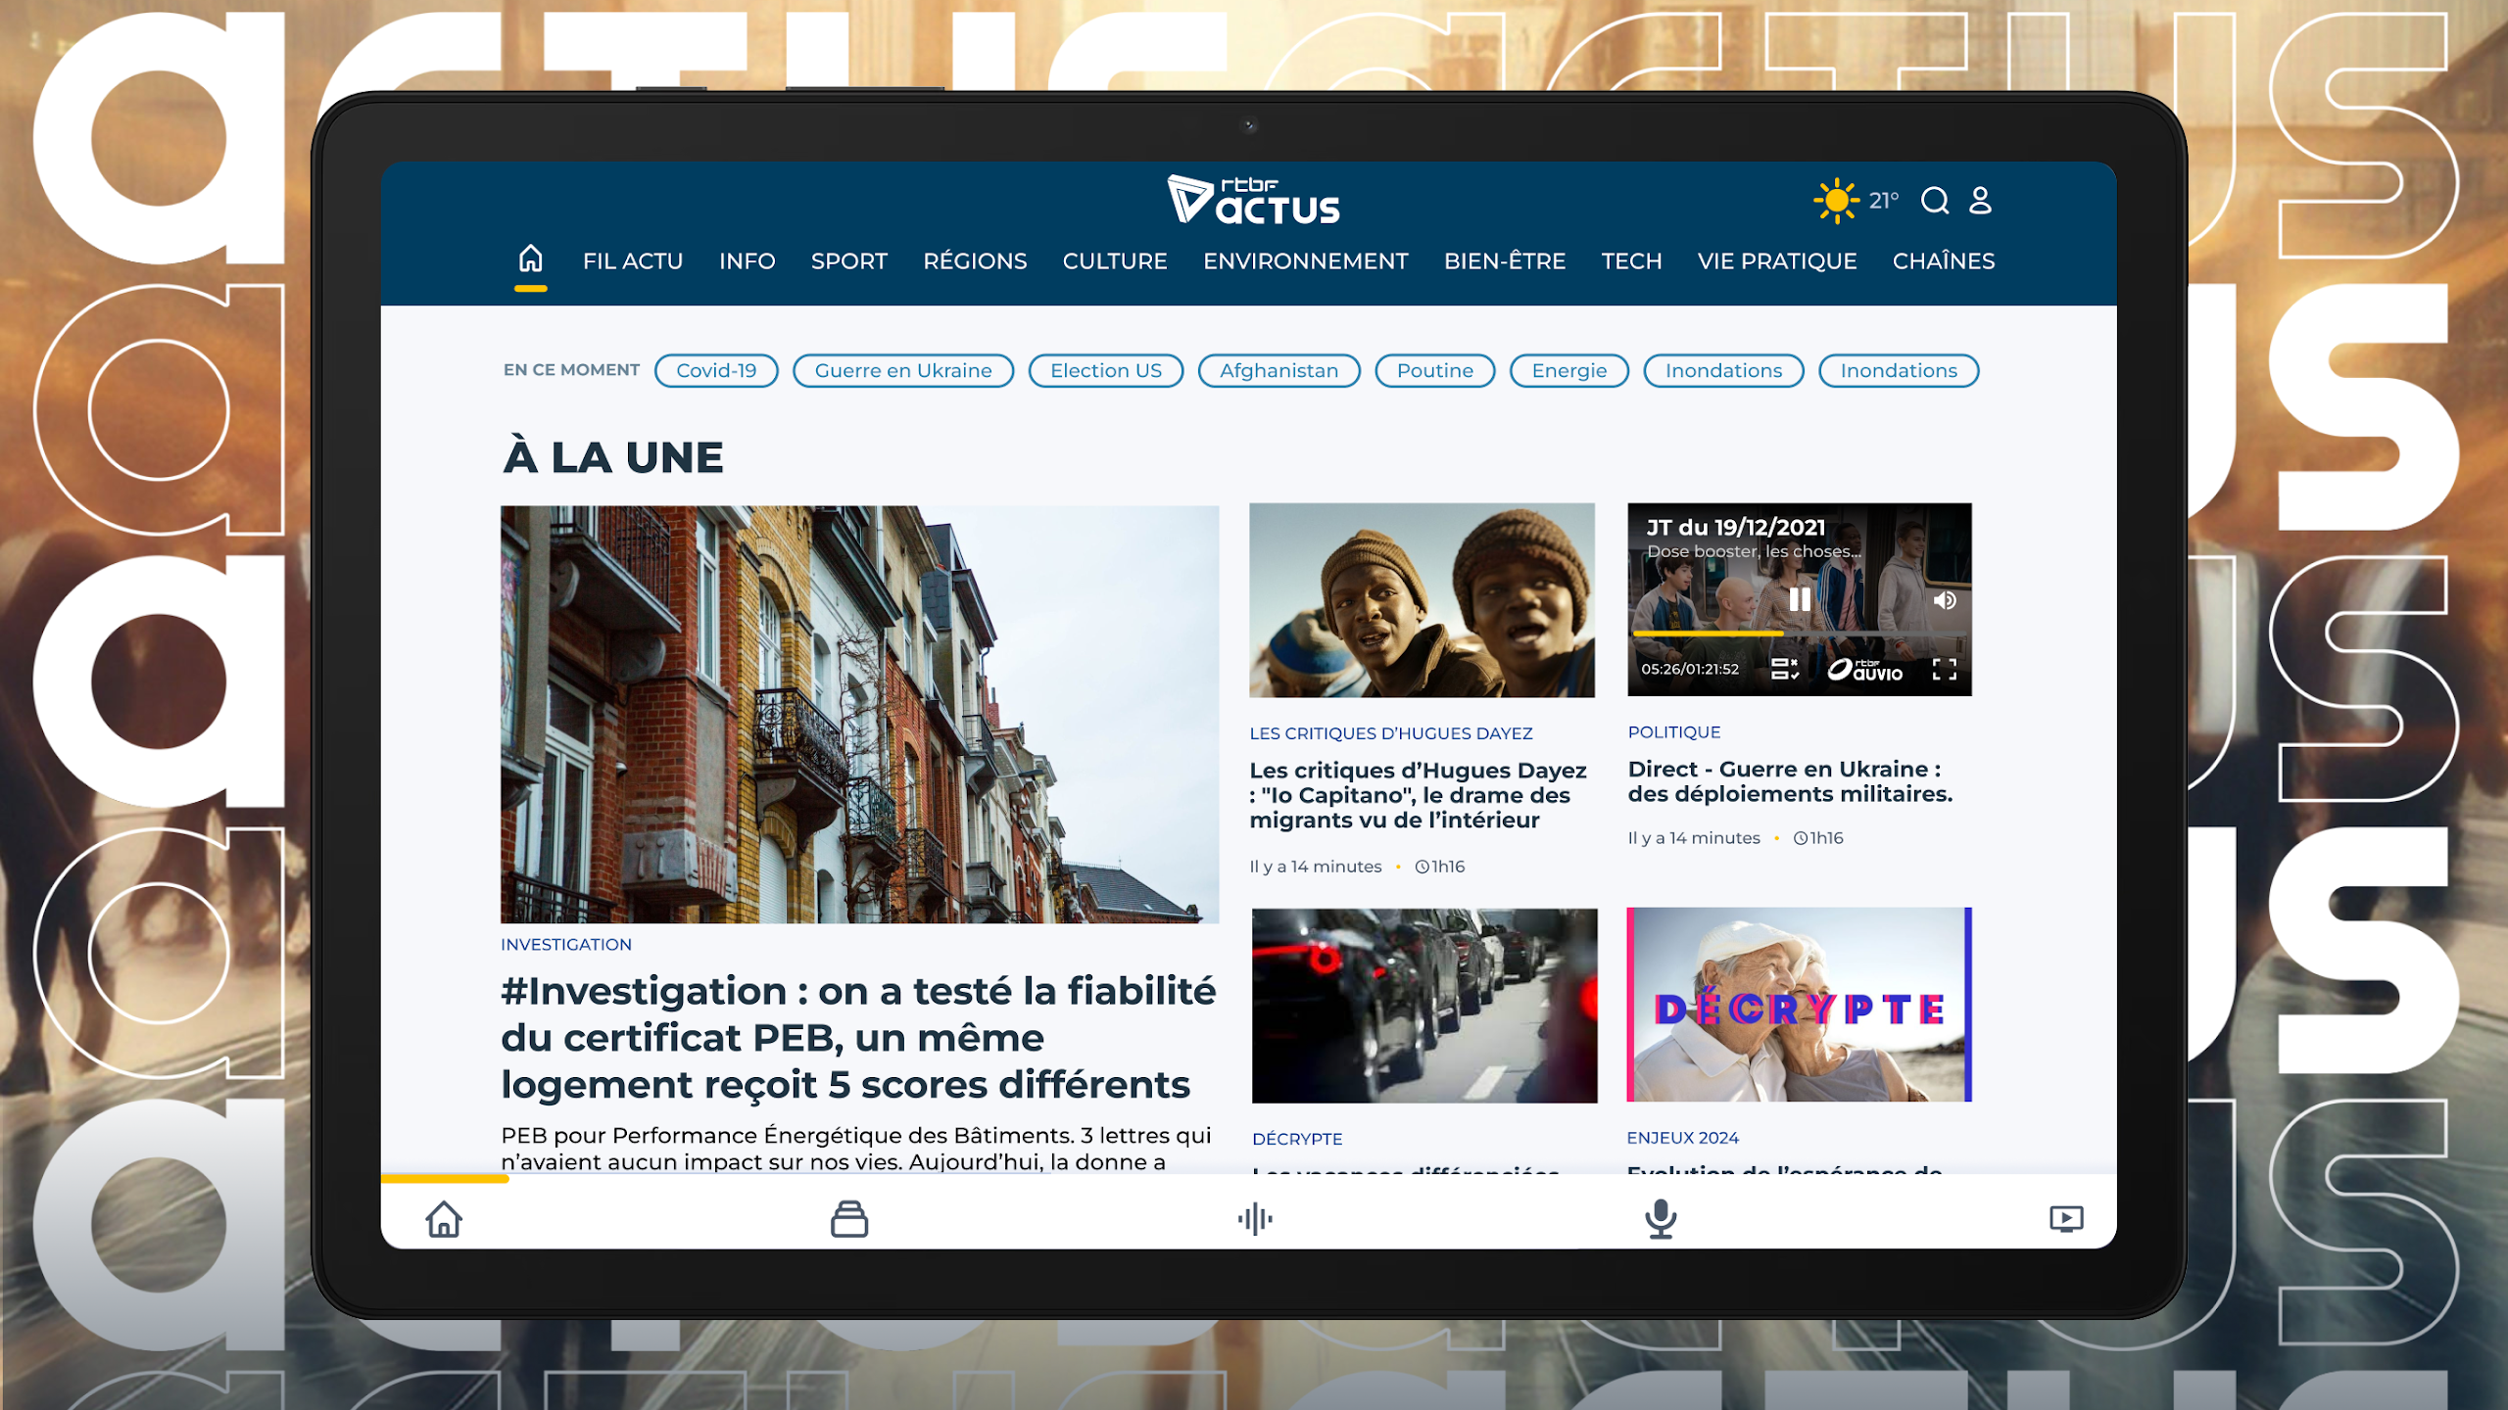Click the À LA UNE heading

(613, 457)
